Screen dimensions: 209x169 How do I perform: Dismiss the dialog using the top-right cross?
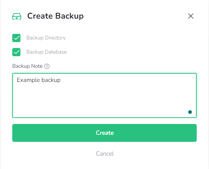click(x=191, y=16)
